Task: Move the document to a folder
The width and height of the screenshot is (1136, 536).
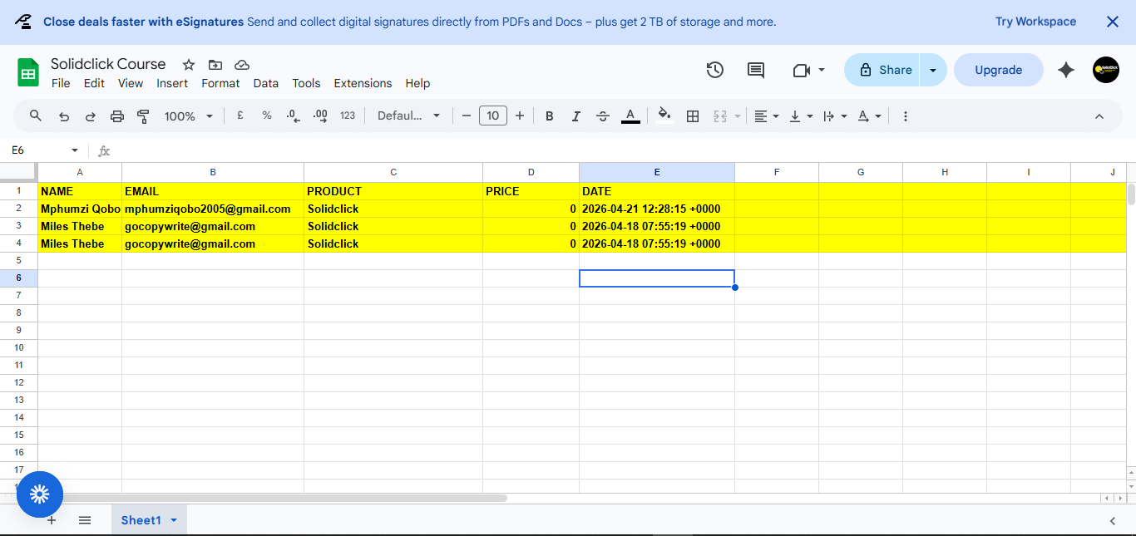Action: (x=215, y=65)
